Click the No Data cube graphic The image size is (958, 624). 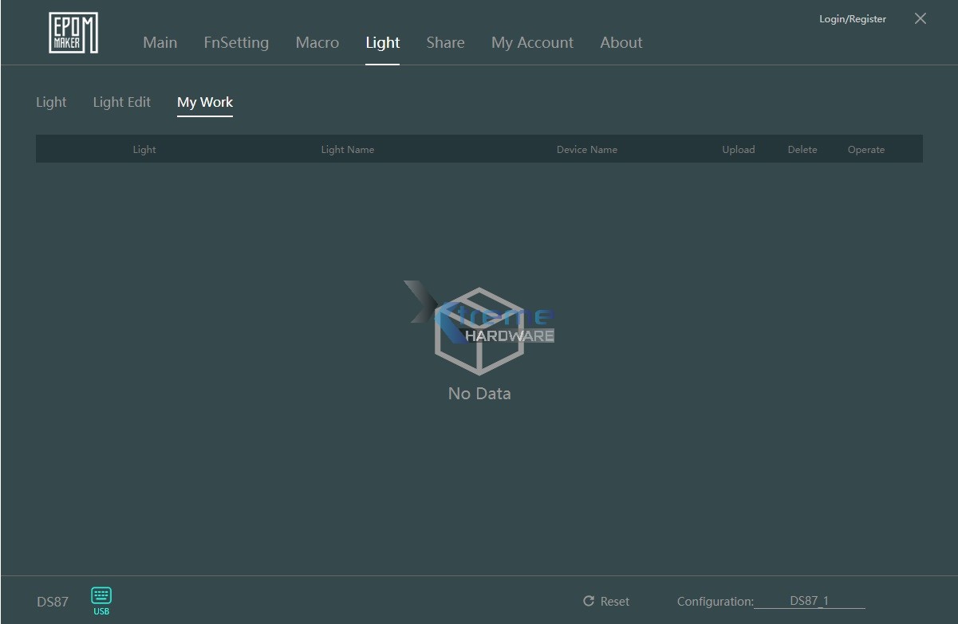click(x=479, y=329)
